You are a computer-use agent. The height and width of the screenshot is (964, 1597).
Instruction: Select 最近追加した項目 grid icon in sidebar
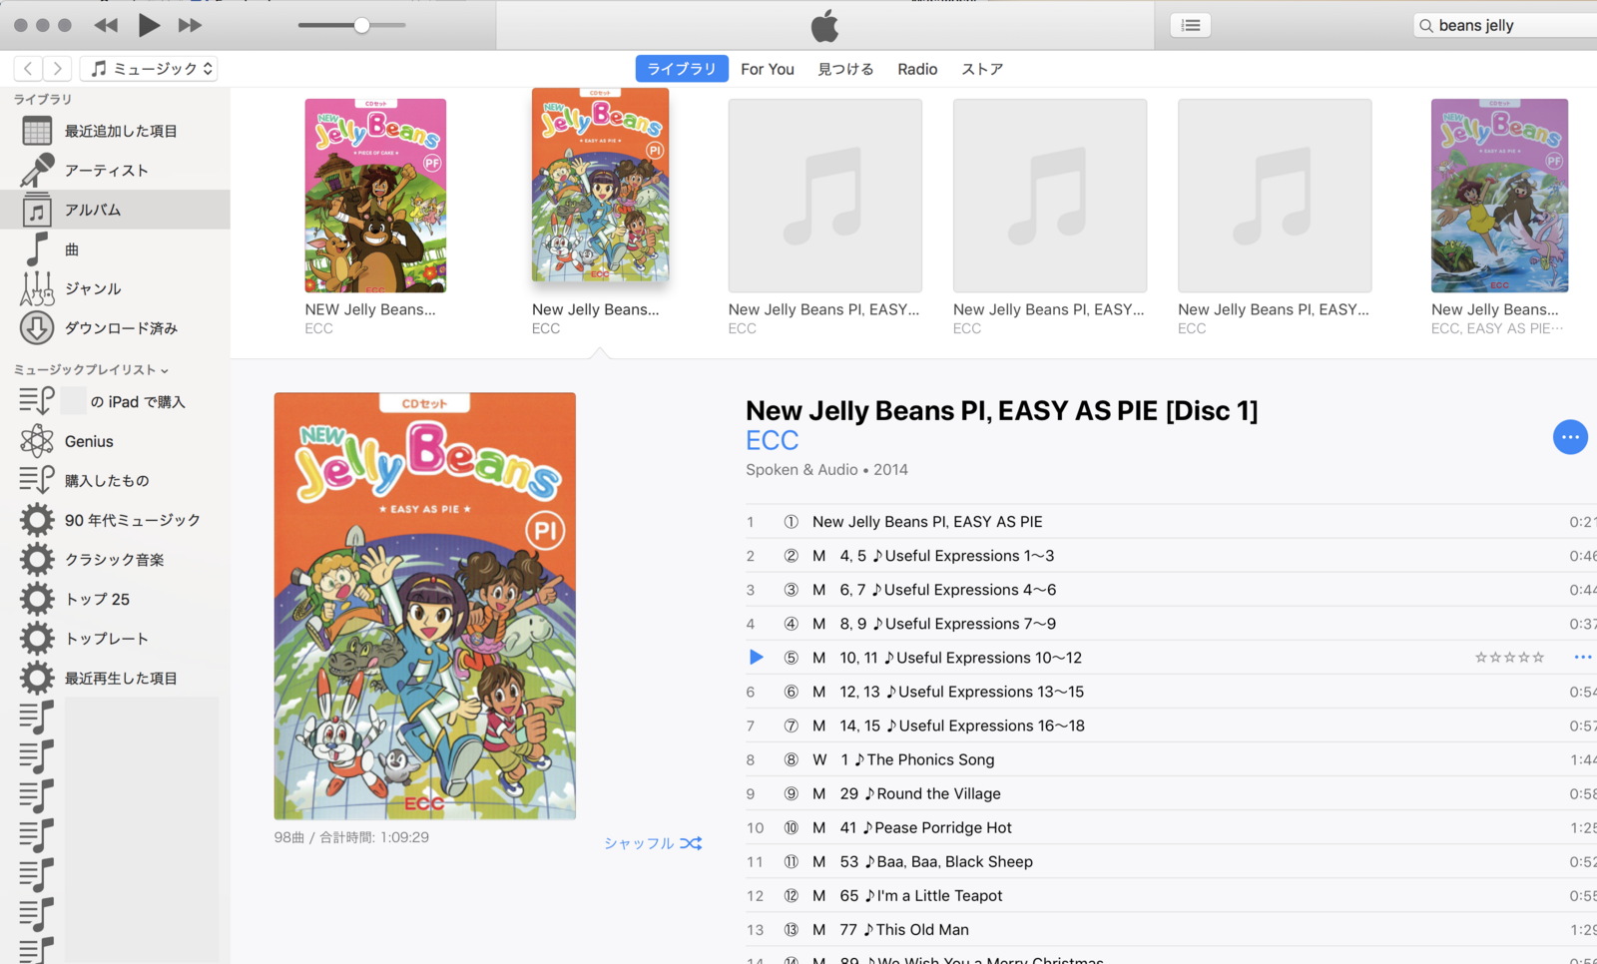point(37,131)
